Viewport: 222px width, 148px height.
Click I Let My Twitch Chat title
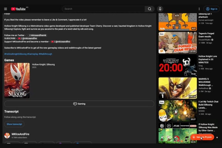pyautogui.click(x=208, y=105)
